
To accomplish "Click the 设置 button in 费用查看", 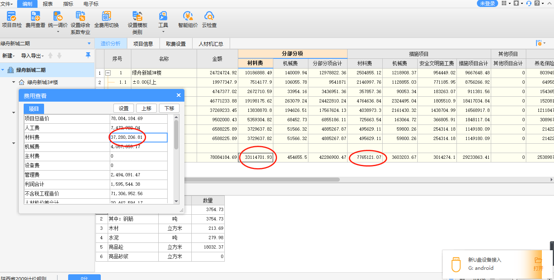I will coord(124,108).
